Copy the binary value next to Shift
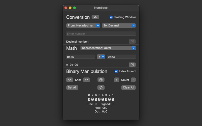 coord(101,80)
